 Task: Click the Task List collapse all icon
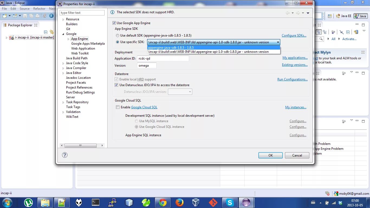click(348, 32)
